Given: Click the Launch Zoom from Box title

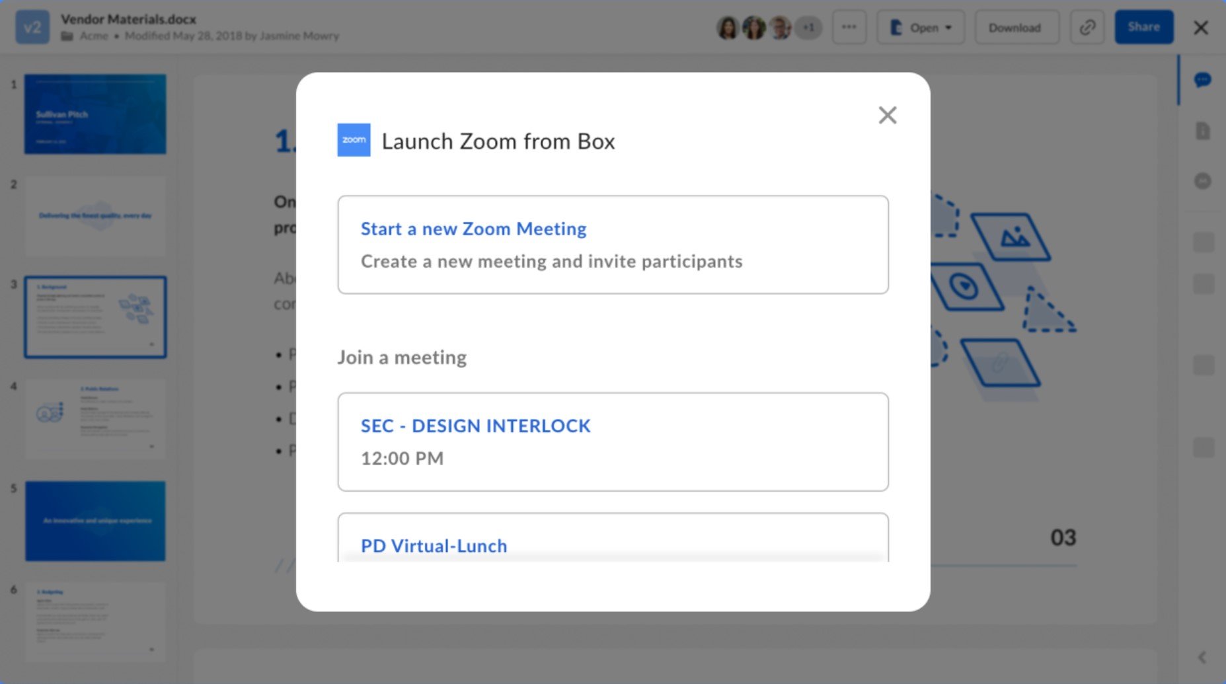Looking at the screenshot, I should pos(498,141).
